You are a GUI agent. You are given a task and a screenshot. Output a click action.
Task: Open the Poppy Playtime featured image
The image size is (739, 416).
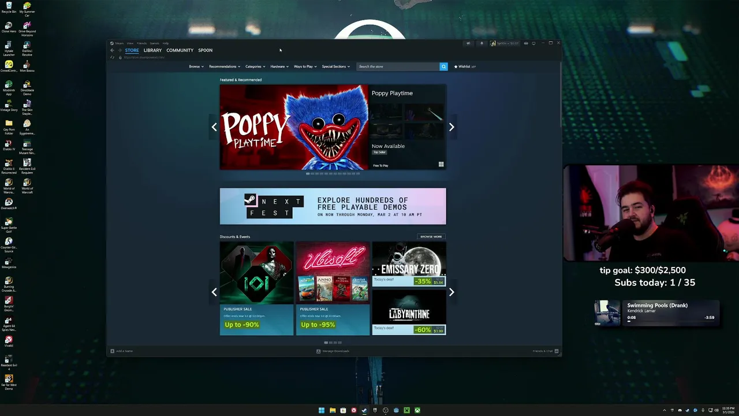[x=293, y=127]
